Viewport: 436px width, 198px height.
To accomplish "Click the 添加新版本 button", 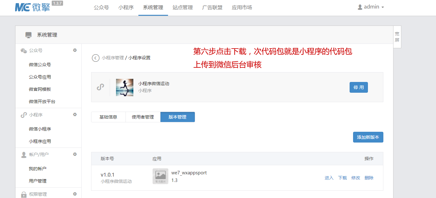I will pyautogui.click(x=368, y=137).
